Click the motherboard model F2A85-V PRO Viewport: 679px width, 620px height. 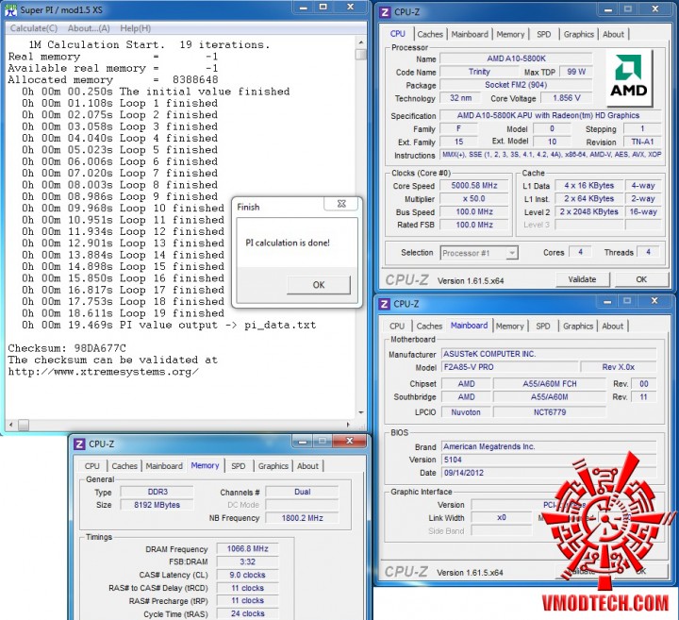tap(510, 367)
